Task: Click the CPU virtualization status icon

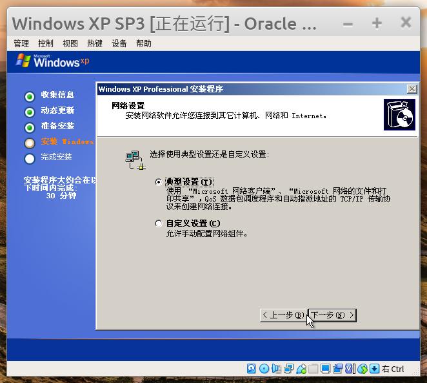Action: [350, 369]
